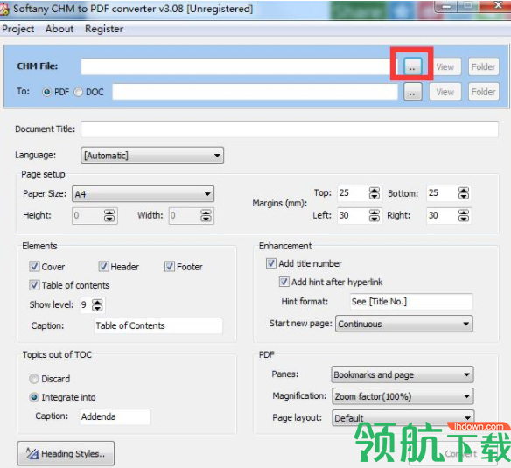Toggle the Header checkbox

point(103,267)
